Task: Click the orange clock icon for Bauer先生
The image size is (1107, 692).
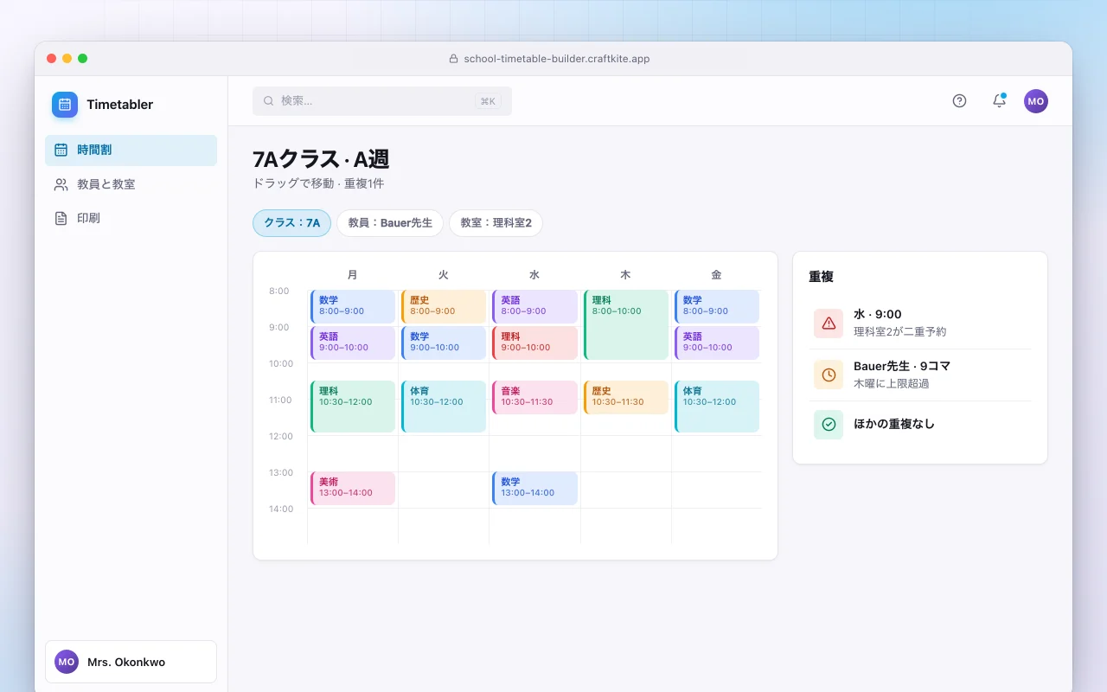Action: tap(829, 375)
